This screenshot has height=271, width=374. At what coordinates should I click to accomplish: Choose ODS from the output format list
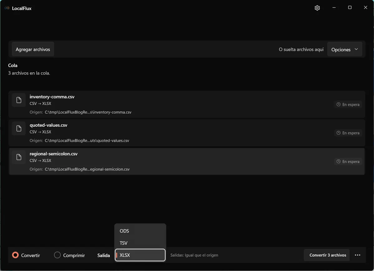pos(140,231)
